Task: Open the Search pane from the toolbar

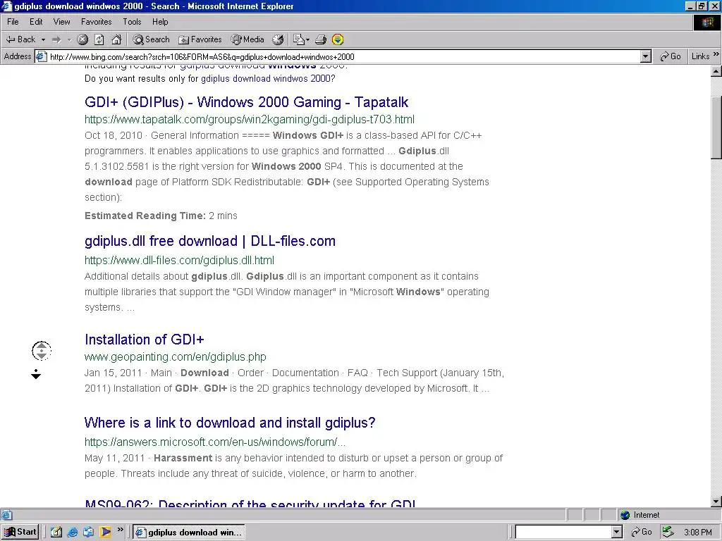Action: pyautogui.click(x=151, y=39)
